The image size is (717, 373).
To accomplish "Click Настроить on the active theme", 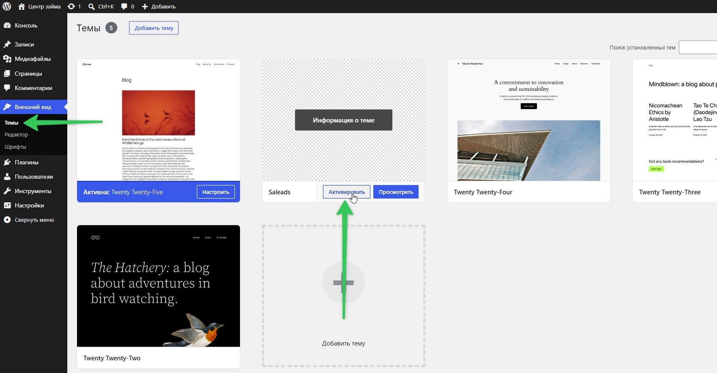I will click(216, 192).
